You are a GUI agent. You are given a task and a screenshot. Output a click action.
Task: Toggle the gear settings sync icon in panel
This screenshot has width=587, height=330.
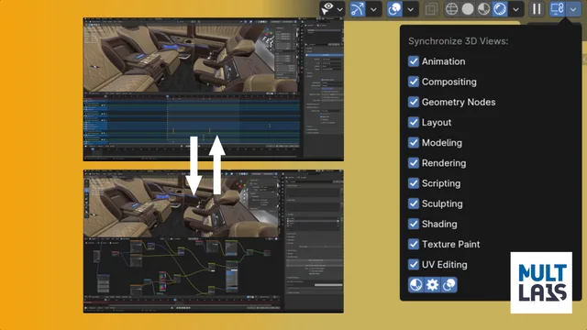[432, 285]
